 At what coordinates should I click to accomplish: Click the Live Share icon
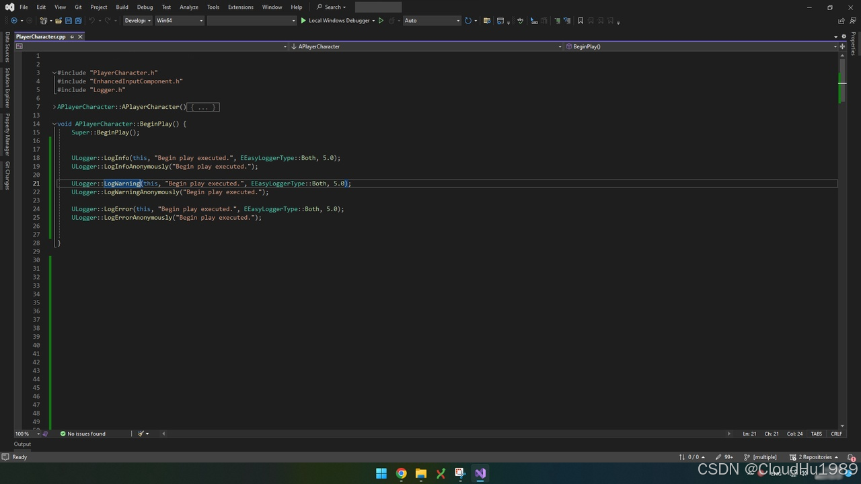(x=841, y=21)
